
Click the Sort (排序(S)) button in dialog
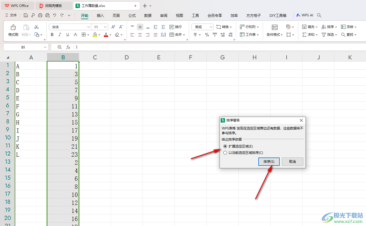point(269,162)
